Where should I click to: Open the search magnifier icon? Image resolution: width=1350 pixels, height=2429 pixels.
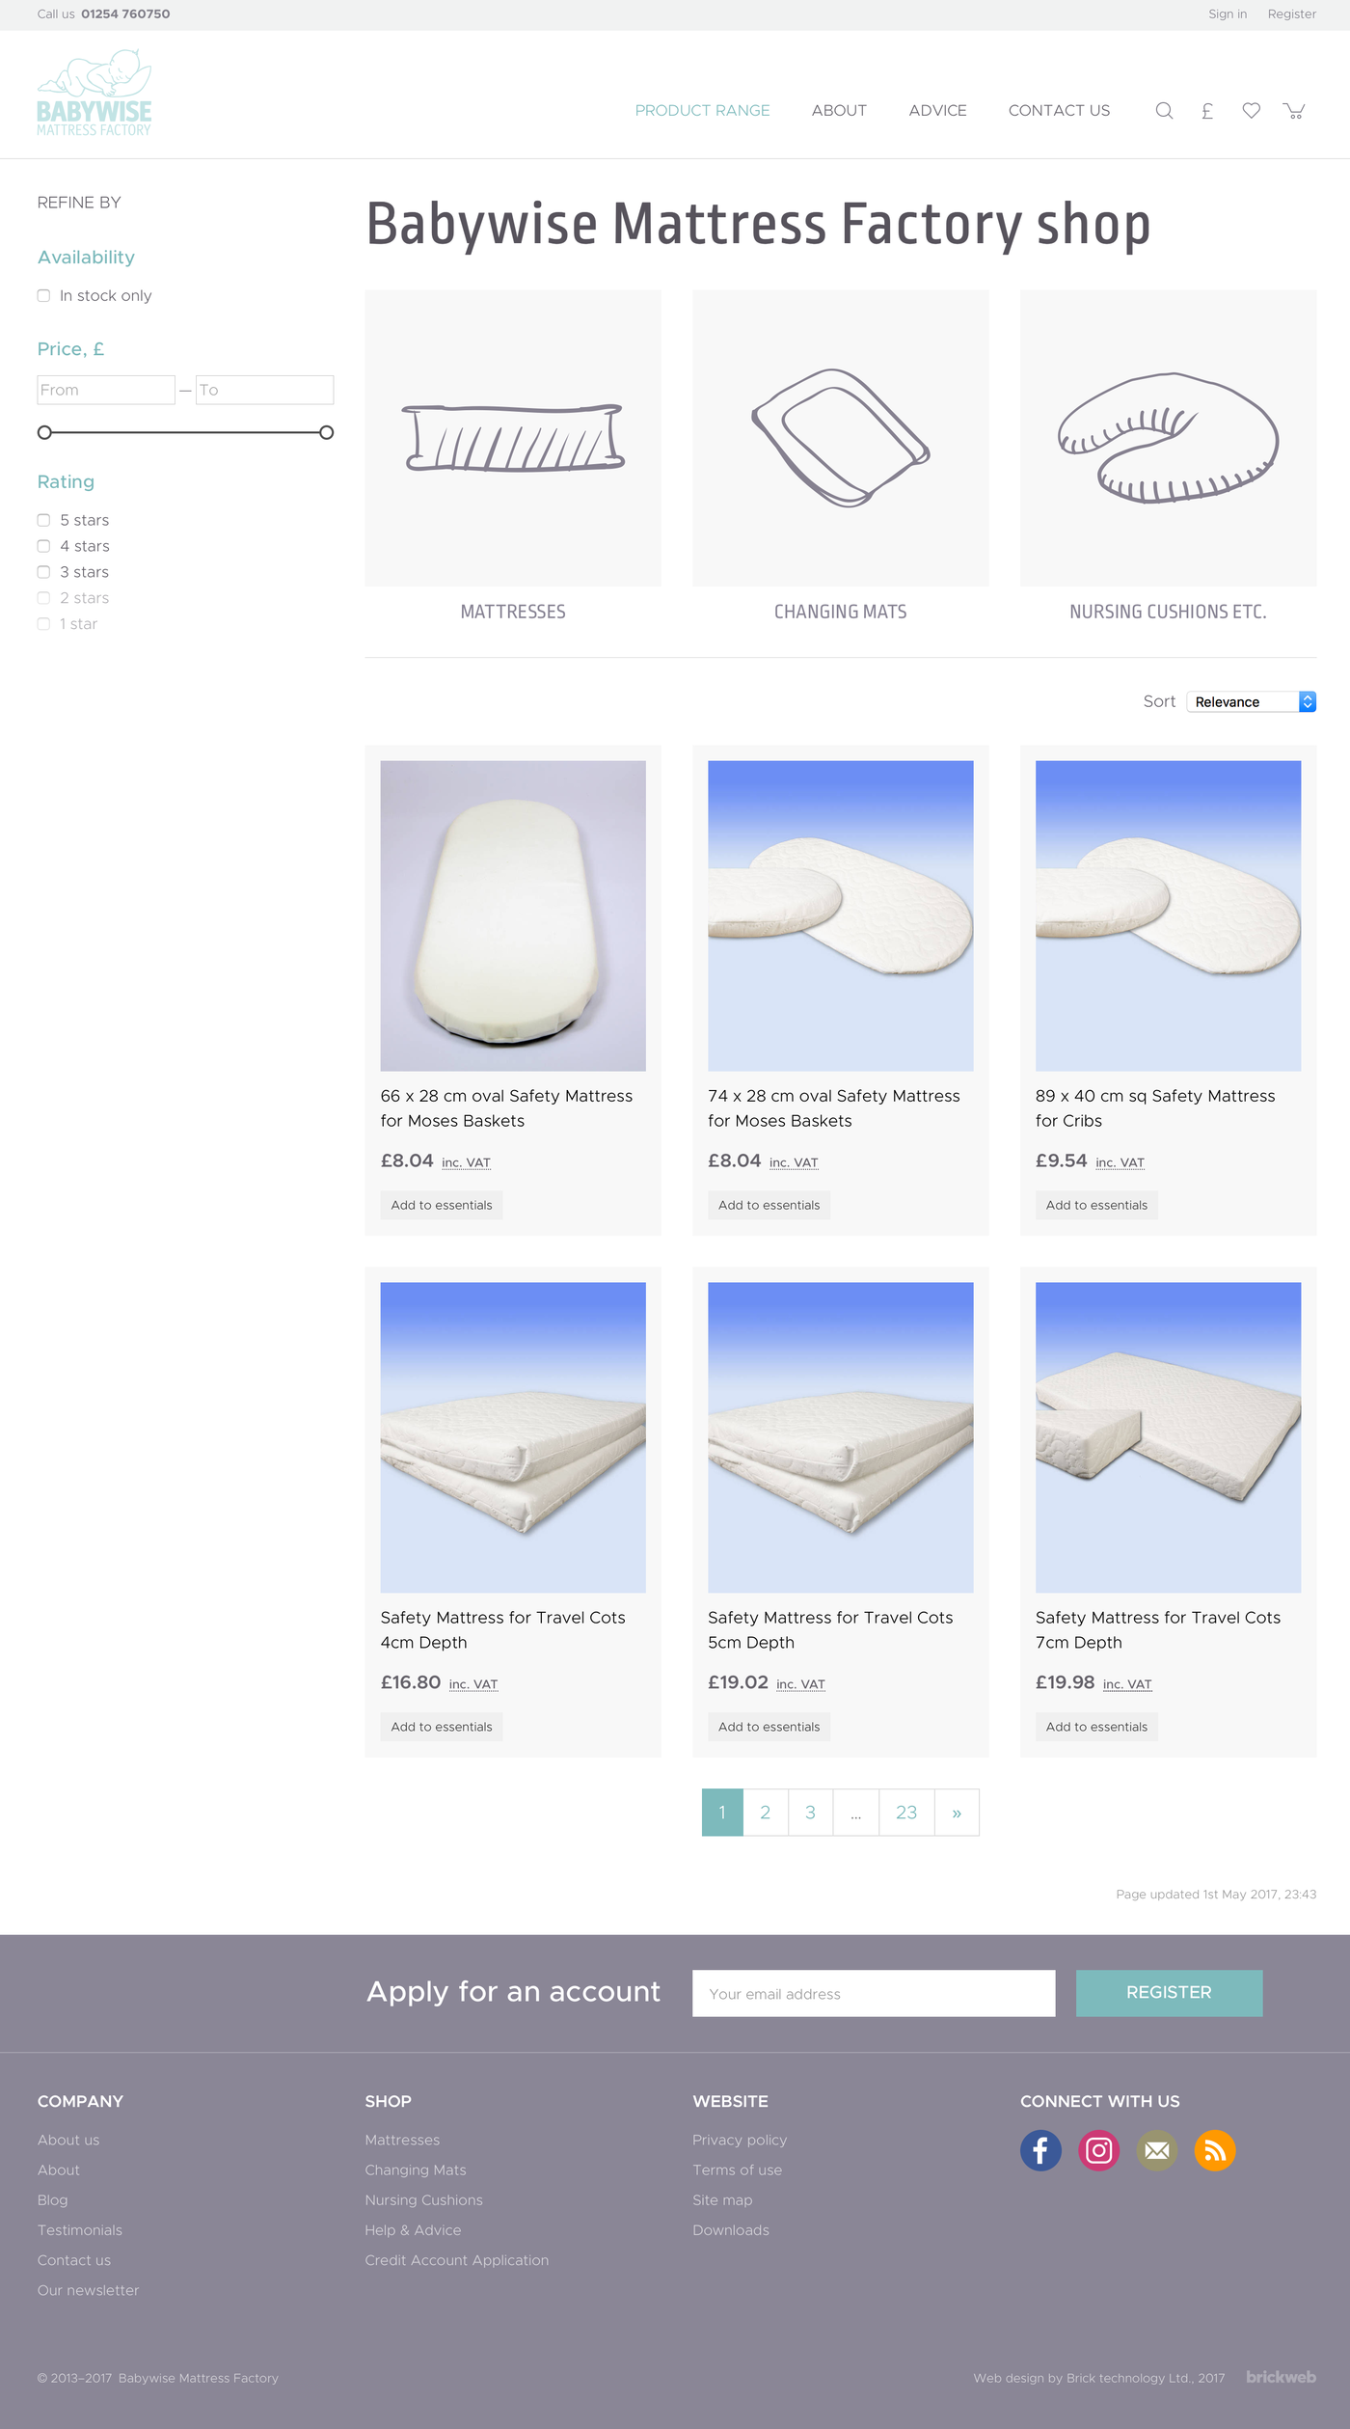pyautogui.click(x=1164, y=111)
